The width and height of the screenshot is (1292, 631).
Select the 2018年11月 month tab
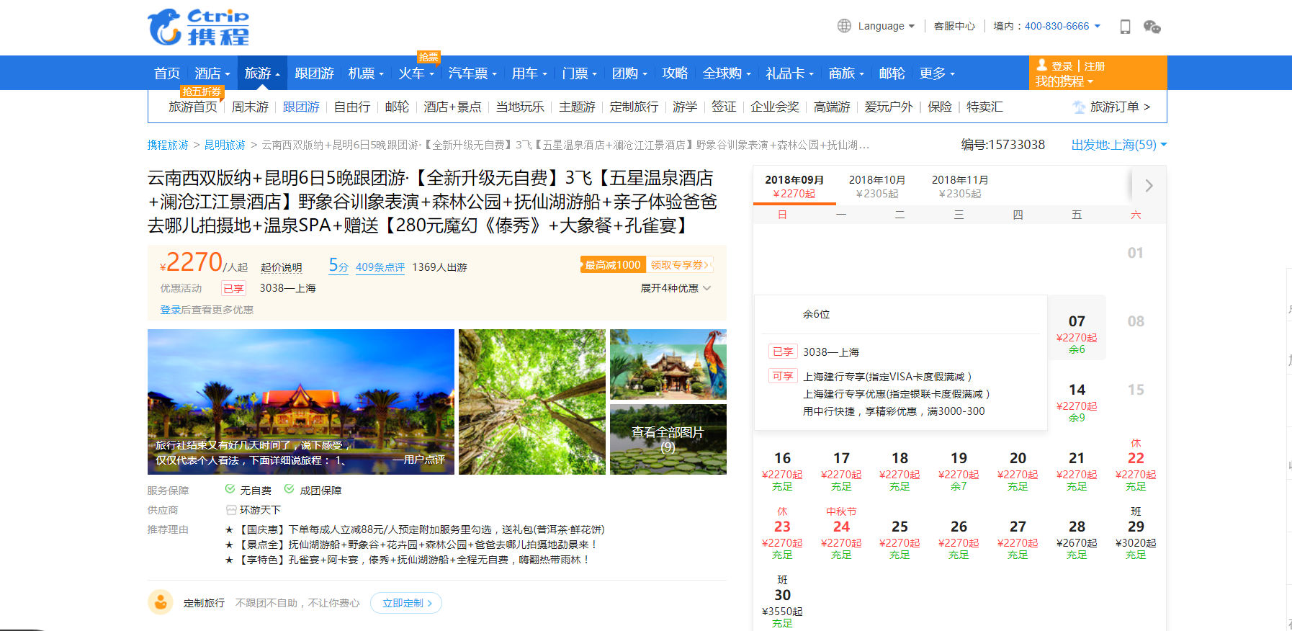[x=960, y=186]
